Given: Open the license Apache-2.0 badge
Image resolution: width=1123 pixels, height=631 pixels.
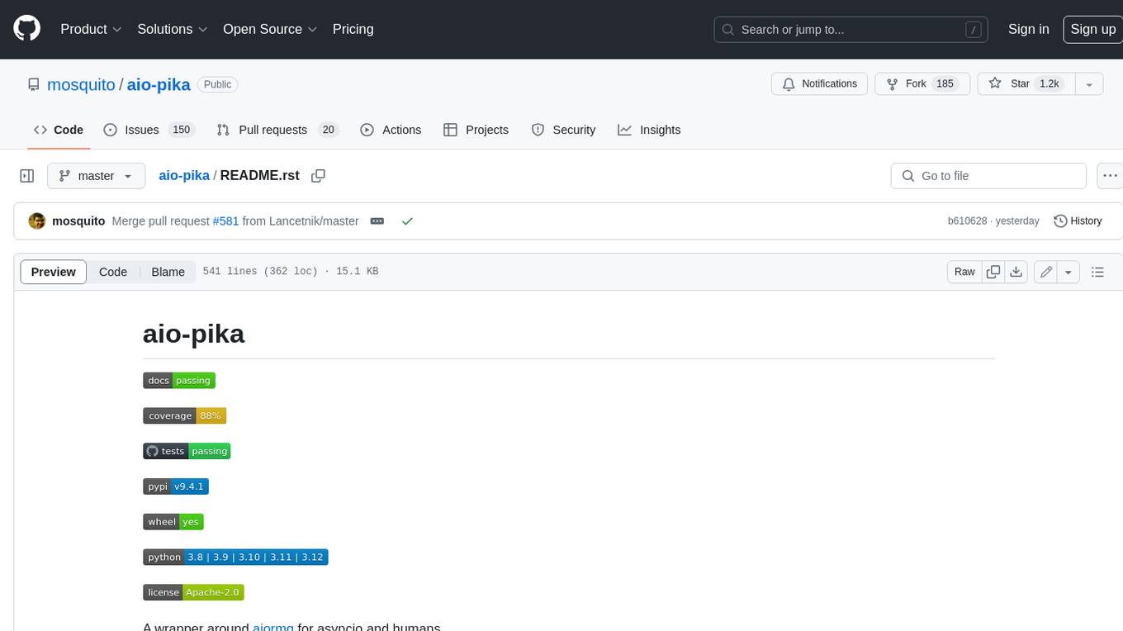Looking at the screenshot, I should coord(193,592).
